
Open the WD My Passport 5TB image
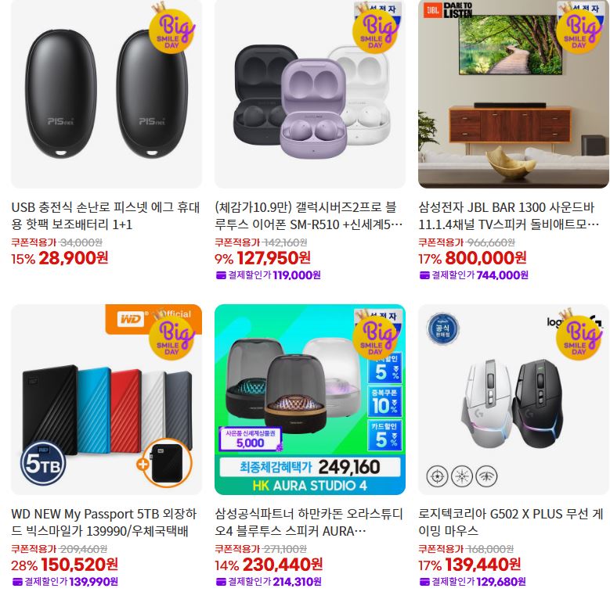coord(106,400)
